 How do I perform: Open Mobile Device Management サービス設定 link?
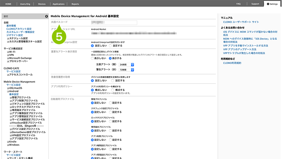[14, 85]
